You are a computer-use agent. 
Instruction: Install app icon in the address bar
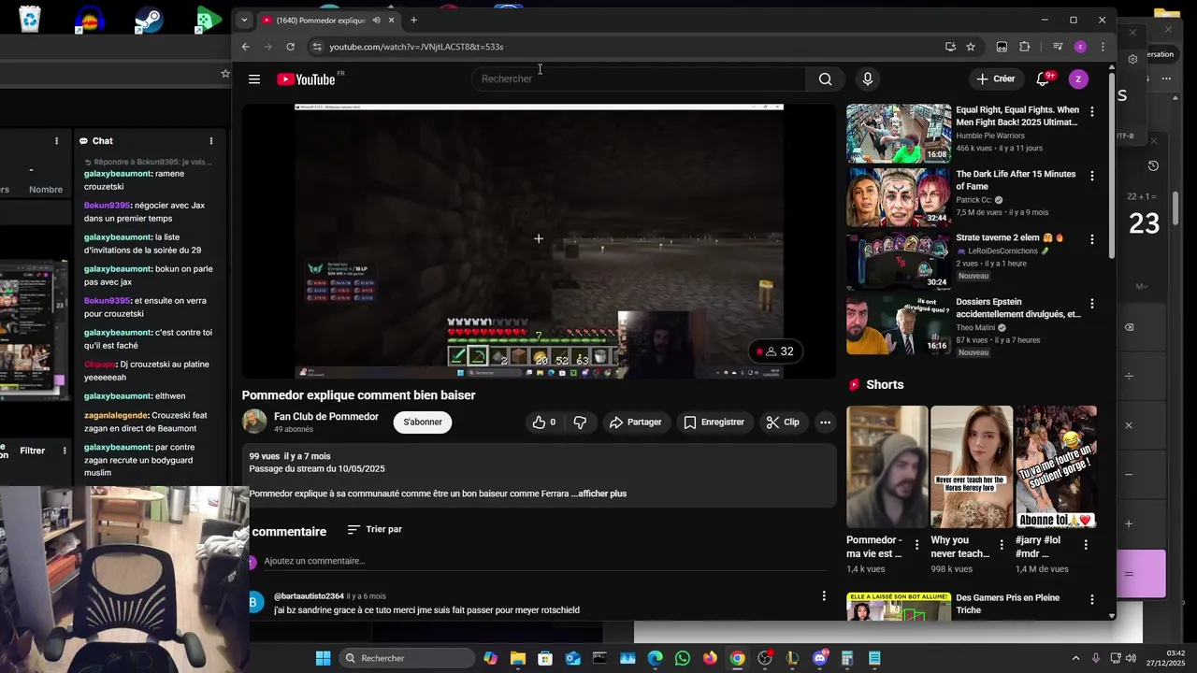[x=950, y=47]
